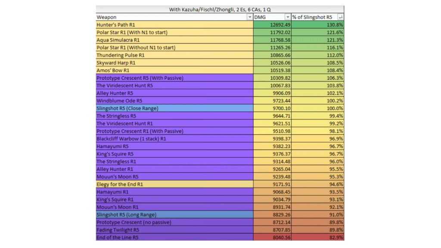Select the Amos' Bow R1 cell

point(174,70)
